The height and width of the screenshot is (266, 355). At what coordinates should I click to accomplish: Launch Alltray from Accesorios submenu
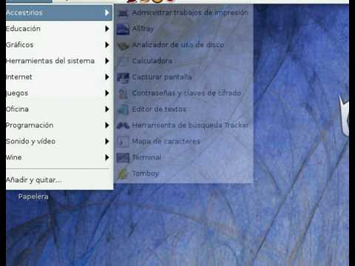(183, 29)
